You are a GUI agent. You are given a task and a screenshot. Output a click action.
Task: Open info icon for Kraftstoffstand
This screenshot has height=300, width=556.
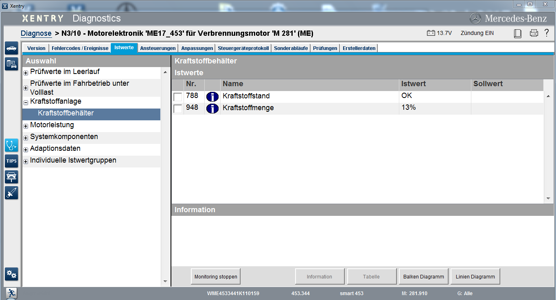pos(212,97)
